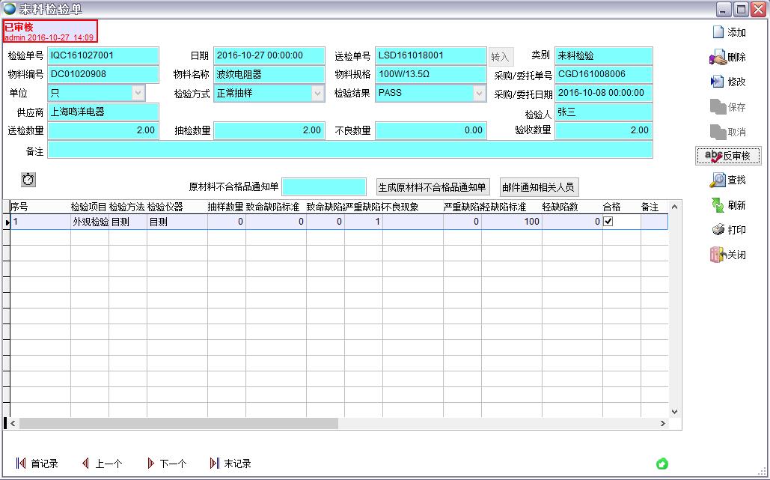Open the 检验方式 dropdown list

pos(317,93)
